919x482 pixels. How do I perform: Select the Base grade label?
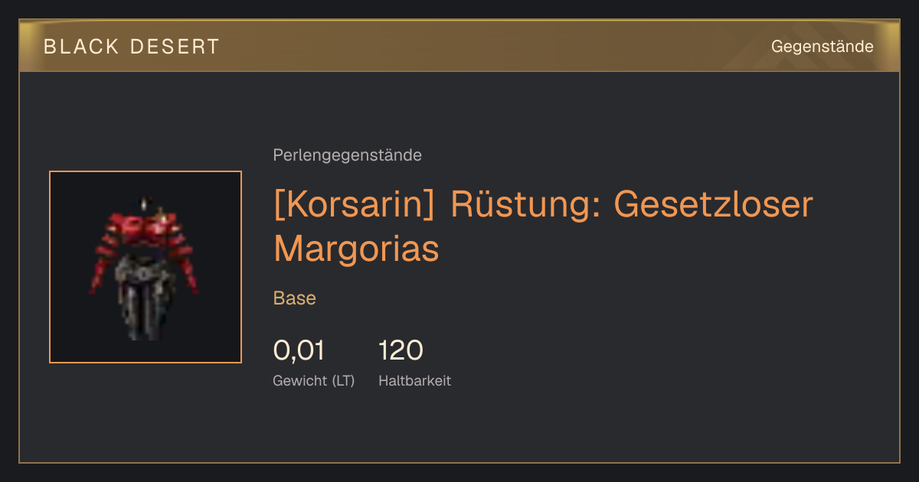(x=295, y=298)
